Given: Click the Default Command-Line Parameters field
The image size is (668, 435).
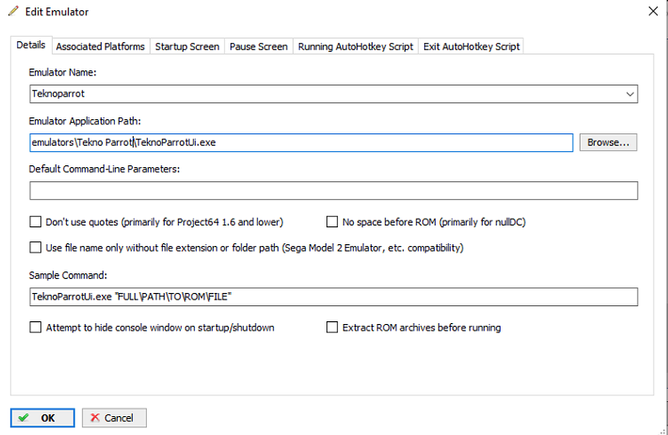Looking at the screenshot, I should [x=334, y=191].
